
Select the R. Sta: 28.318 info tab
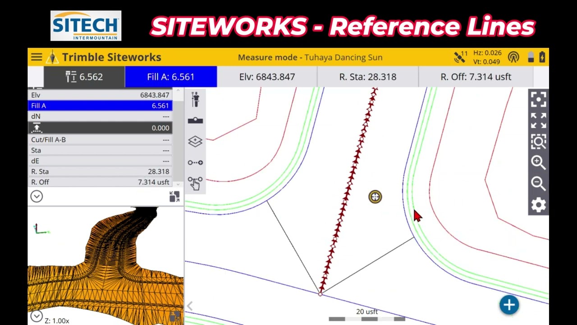coord(368,77)
